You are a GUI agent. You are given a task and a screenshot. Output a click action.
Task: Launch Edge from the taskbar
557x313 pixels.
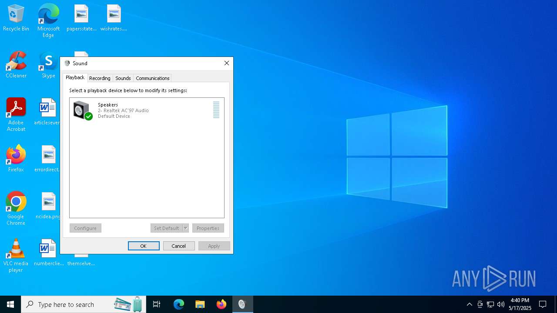pos(179,304)
